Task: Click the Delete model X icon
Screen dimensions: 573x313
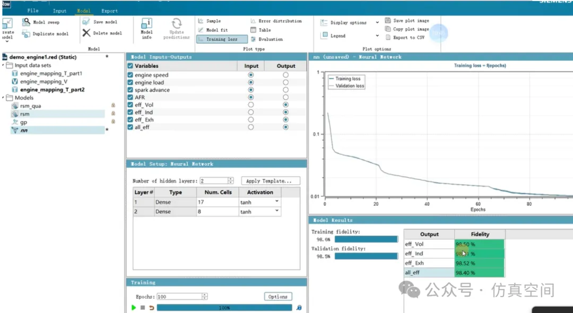Action: coord(86,33)
